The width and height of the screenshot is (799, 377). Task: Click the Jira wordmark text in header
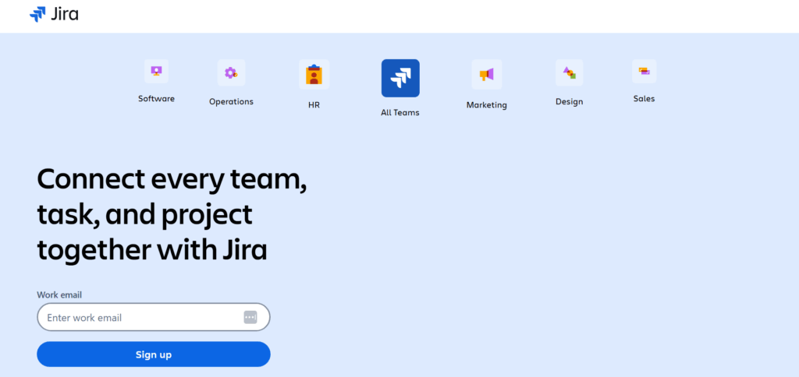(x=66, y=14)
